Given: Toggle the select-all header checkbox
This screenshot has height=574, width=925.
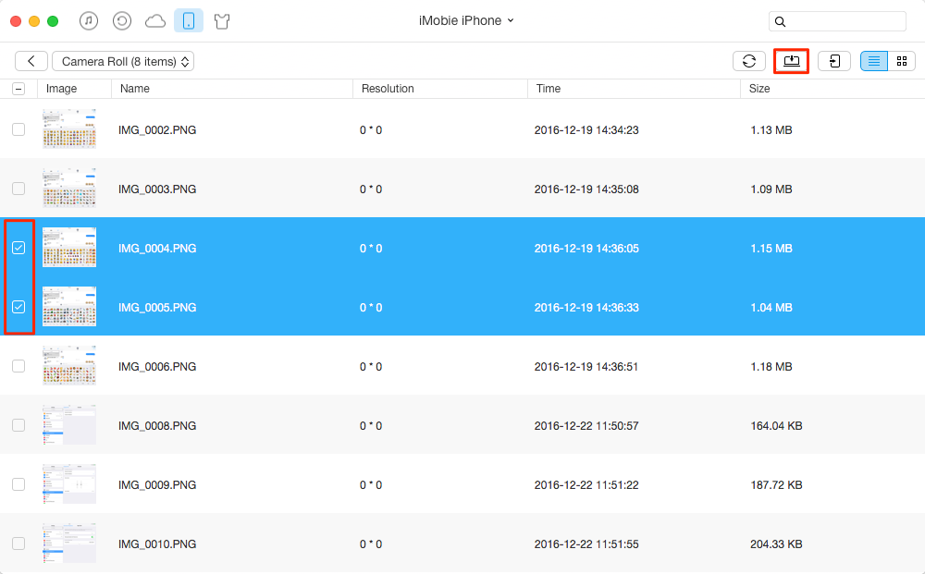Looking at the screenshot, I should coord(18,89).
